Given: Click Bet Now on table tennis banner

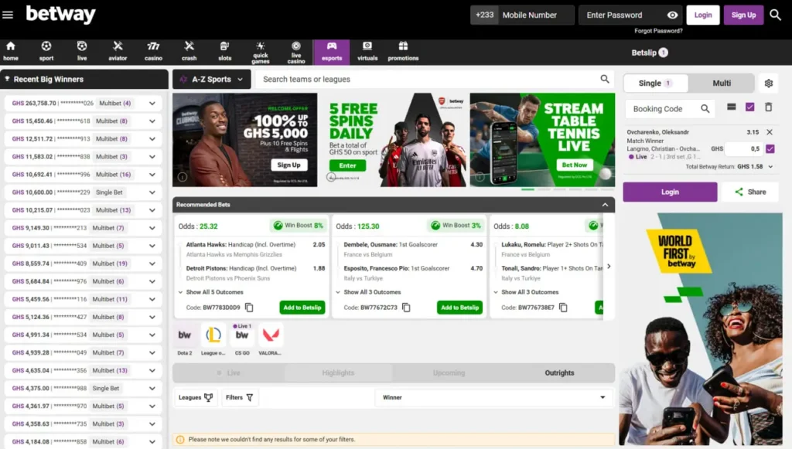Looking at the screenshot, I should (575, 165).
